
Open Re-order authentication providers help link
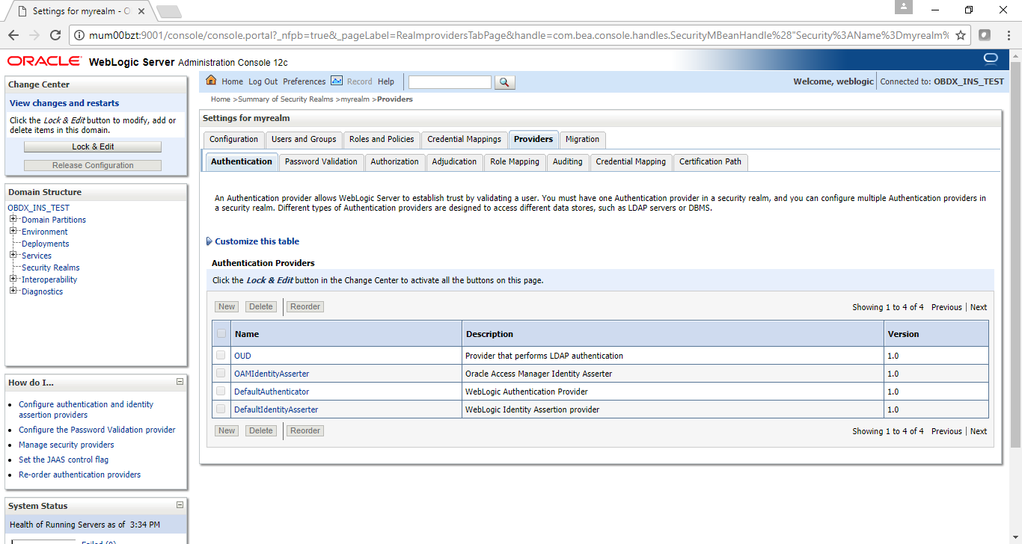click(80, 475)
